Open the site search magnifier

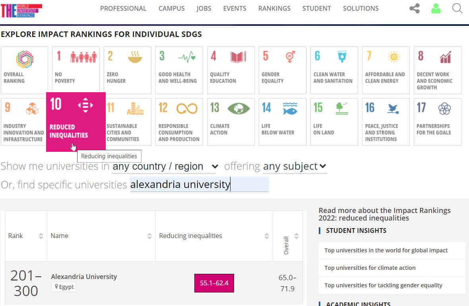457,8
